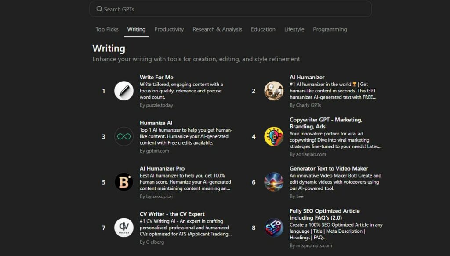The height and width of the screenshot is (256, 450).
Task: Open the AI Humanizer avatar icon
Action: point(274,91)
